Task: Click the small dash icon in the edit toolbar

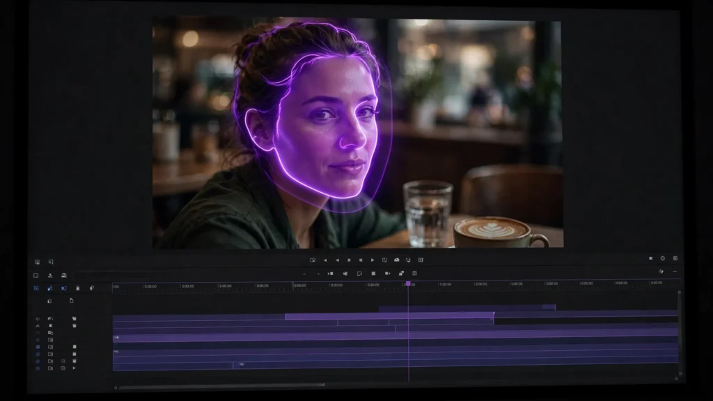Action: point(318,274)
